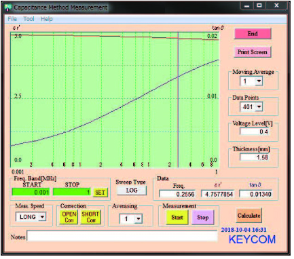The height and width of the screenshot is (259, 294).
Task: Select the START frequency field
Action: click(x=31, y=193)
